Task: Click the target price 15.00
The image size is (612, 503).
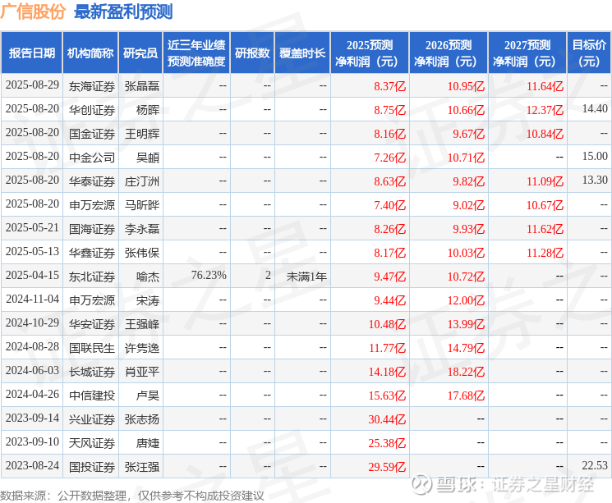Action: (x=595, y=157)
